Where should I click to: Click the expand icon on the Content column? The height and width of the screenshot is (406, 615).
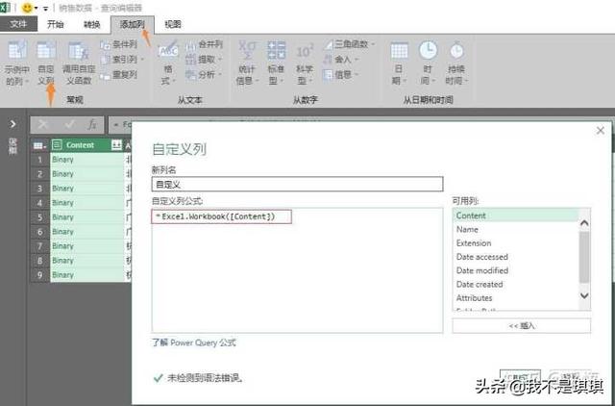coord(116,145)
